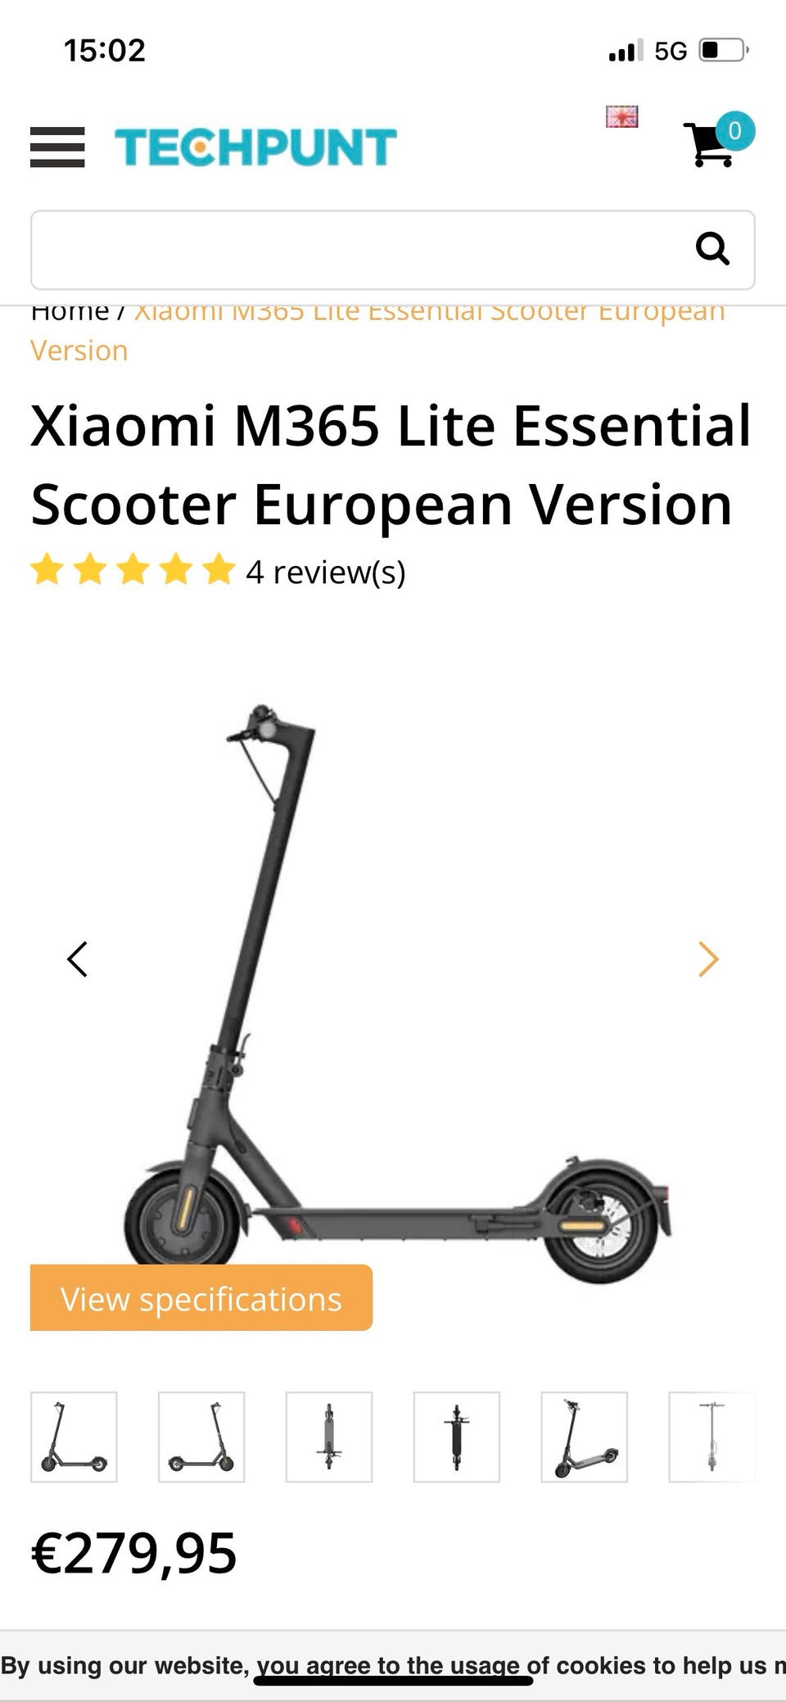
Task: Select the fifth angled scooter thumbnail
Action: [585, 1437]
